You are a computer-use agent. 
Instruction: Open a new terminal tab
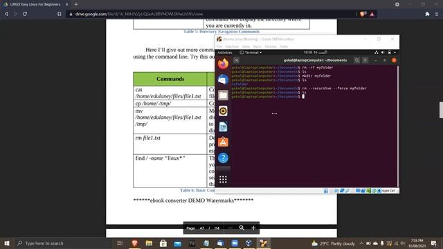(236, 60)
